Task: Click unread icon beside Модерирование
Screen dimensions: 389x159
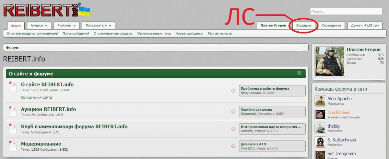Action: tap(12, 145)
